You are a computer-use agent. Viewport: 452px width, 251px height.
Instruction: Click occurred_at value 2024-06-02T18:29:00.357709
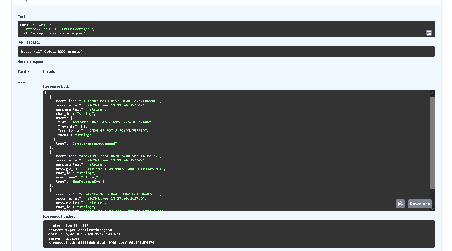(115, 160)
